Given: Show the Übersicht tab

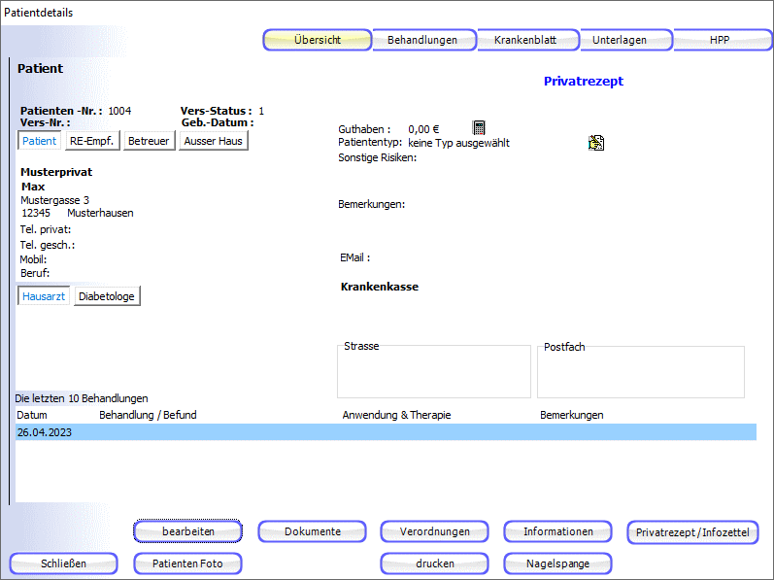Looking at the screenshot, I should pos(318,40).
